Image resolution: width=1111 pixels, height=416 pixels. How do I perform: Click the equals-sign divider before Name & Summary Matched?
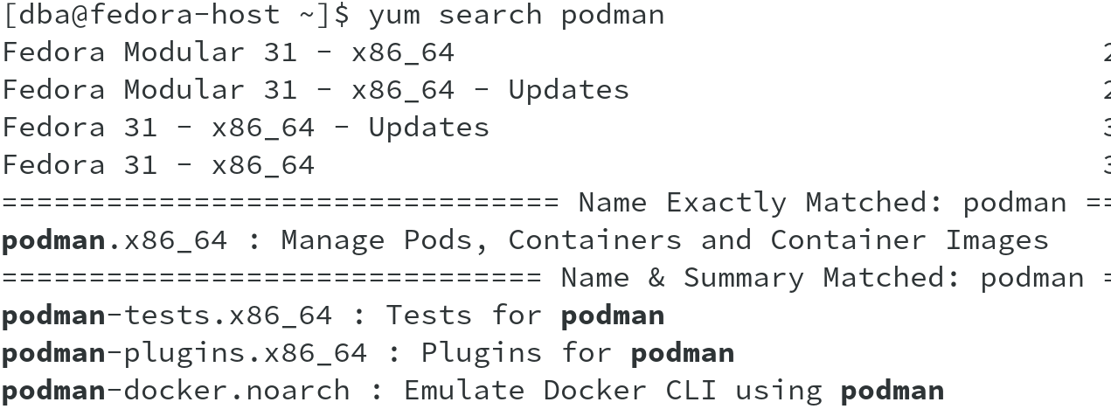click(x=271, y=278)
